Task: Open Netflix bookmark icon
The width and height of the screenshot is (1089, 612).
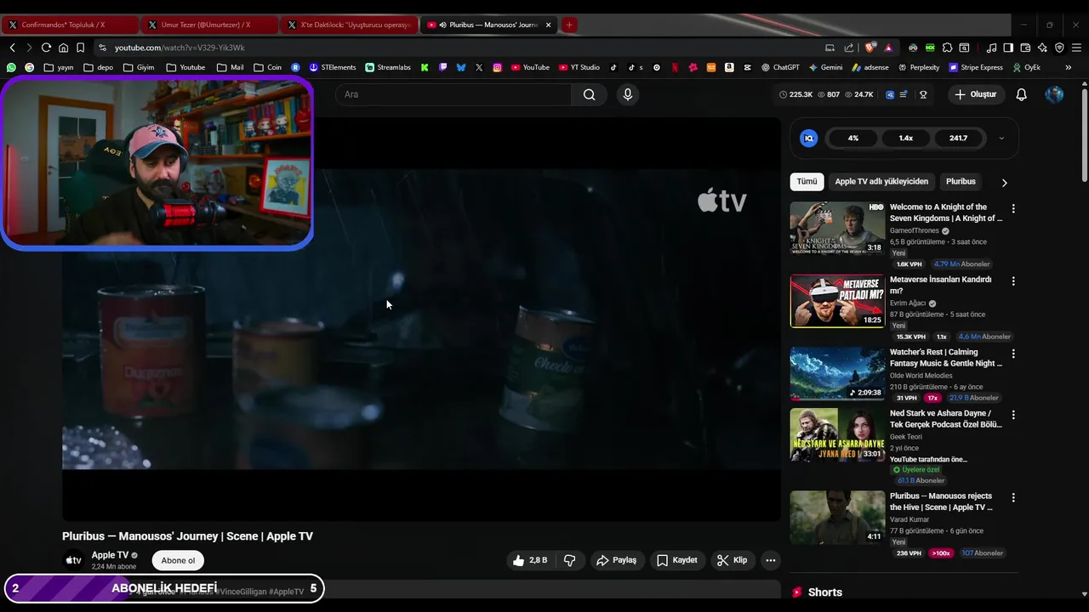Action: tap(675, 67)
